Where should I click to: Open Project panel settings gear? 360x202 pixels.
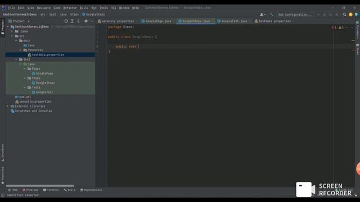coord(86,21)
